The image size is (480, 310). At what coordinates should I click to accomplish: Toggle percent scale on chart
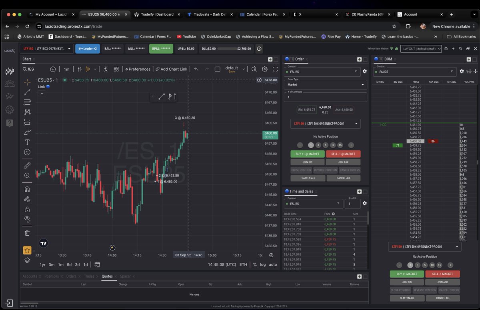255,264
